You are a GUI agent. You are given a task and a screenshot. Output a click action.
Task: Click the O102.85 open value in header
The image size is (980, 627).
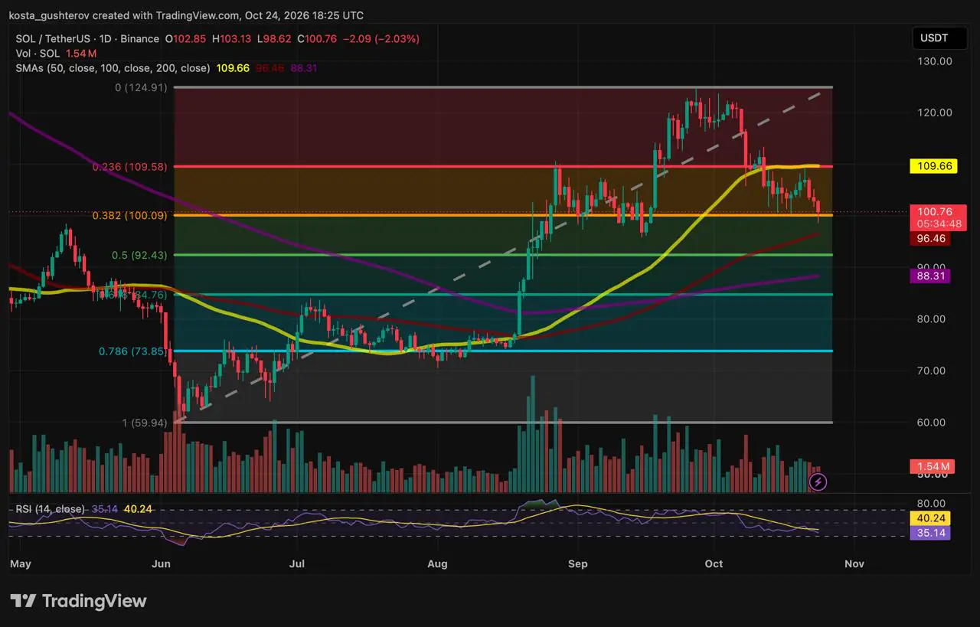click(186, 39)
